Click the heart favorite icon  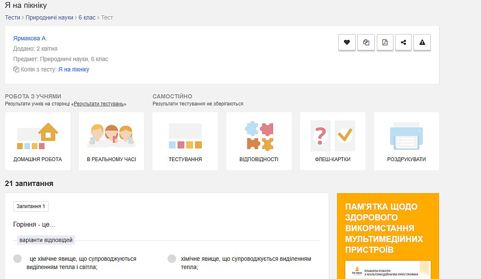347,42
